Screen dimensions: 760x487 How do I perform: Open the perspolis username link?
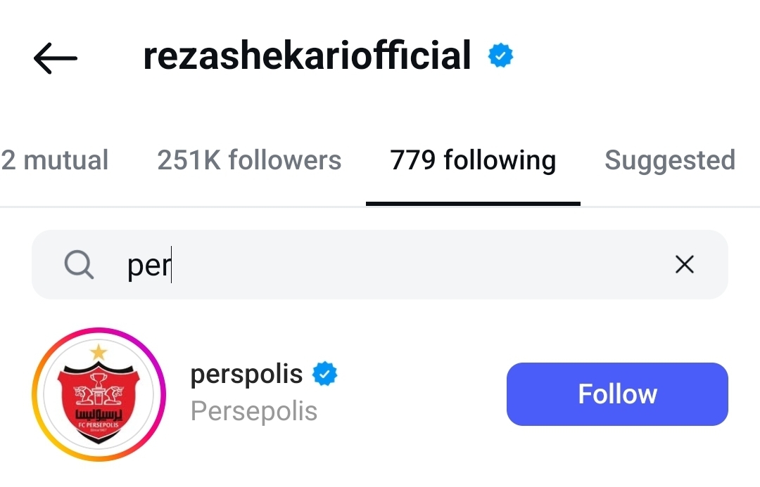click(x=246, y=374)
